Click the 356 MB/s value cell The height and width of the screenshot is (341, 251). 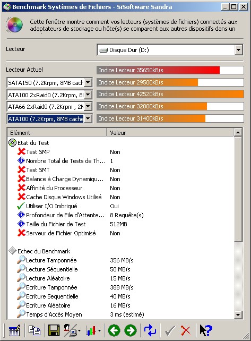point(122,260)
